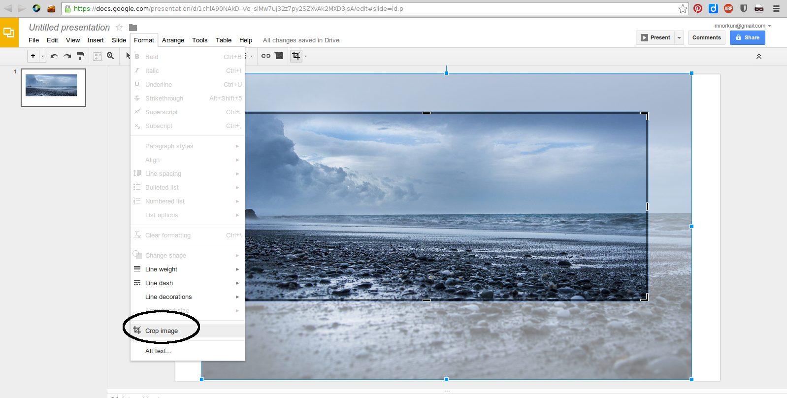The width and height of the screenshot is (787, 398).
Task: Click the zoom-to-fit toolbar icon
Action: coord(98,56)
